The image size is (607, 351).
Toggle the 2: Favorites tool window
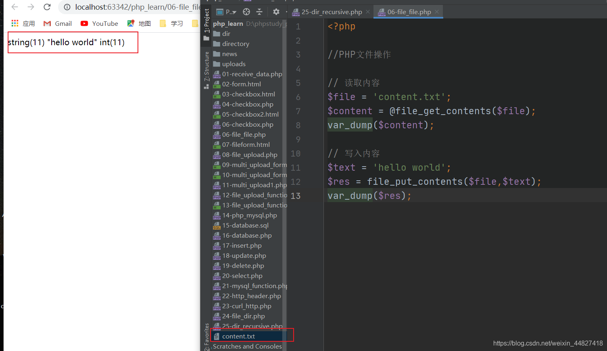(207, 337)
